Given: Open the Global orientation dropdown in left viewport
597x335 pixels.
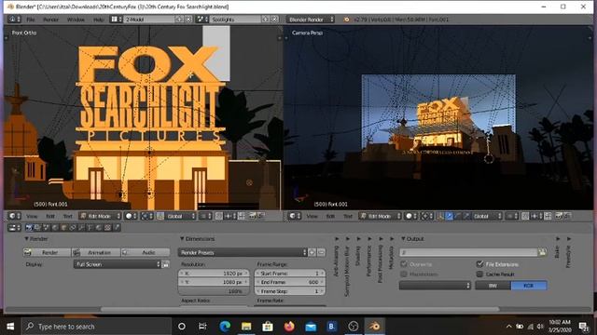Looking at the screenshot, I should 181,216.
